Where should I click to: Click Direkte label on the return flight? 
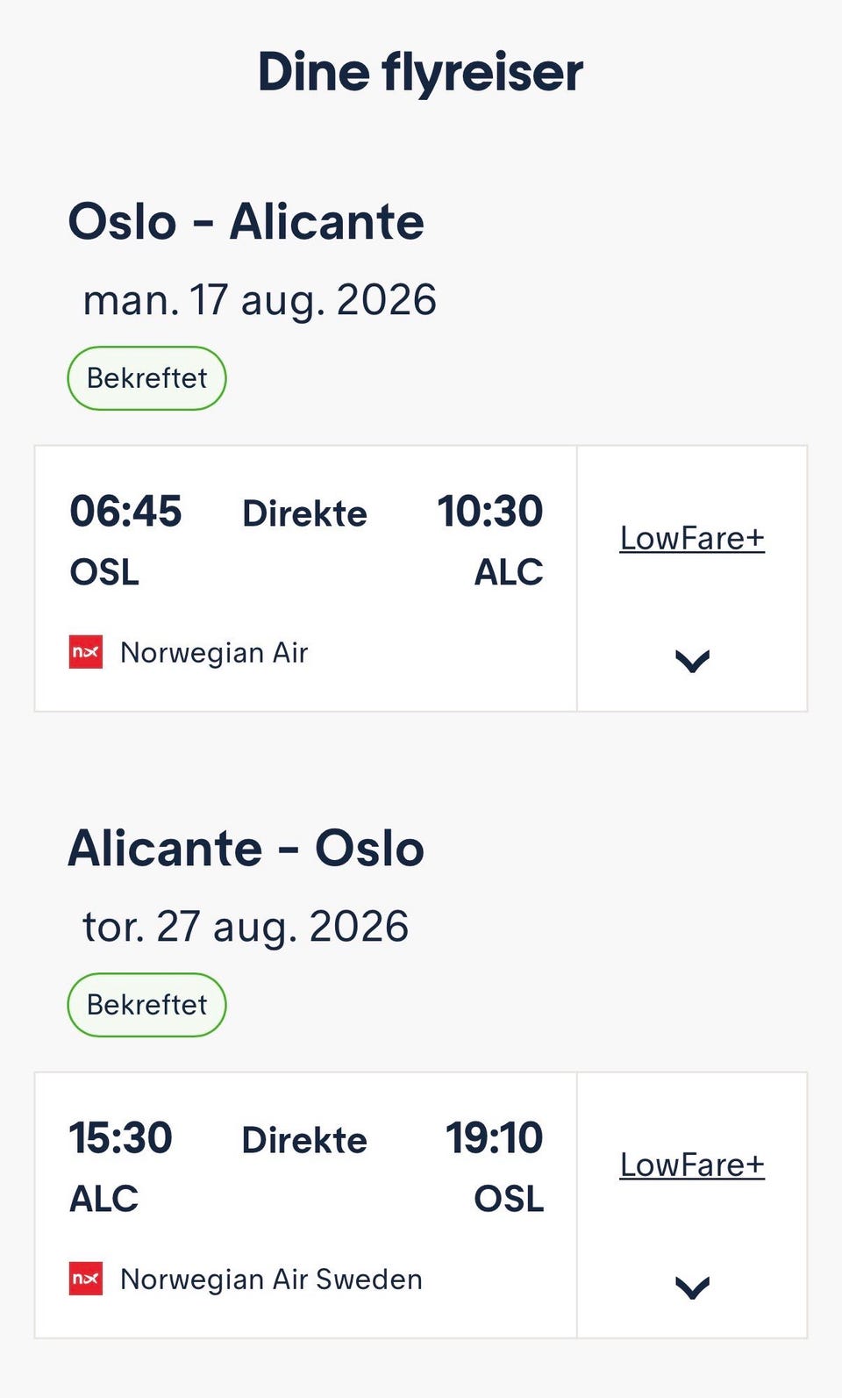(x=304, y=1140)
